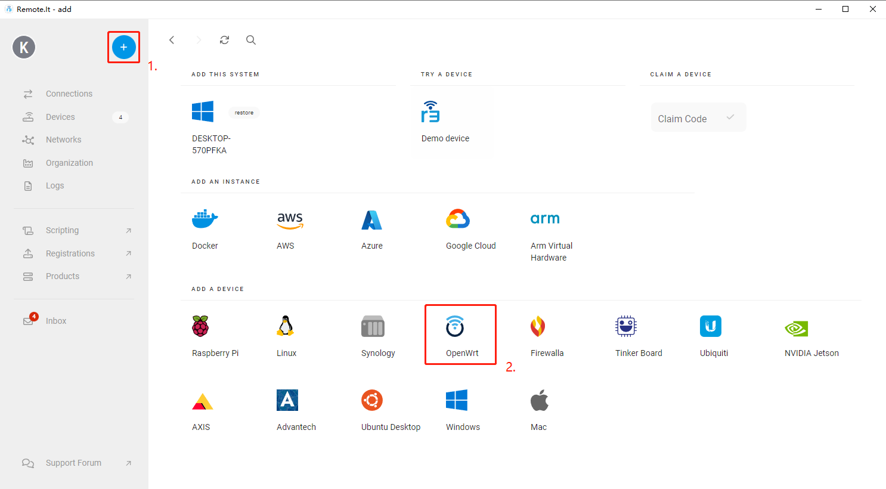Image resolution: width=886 pixels, height=489 pixels.
Task: Click the Claim Code input field
Action: coord(698,117)
